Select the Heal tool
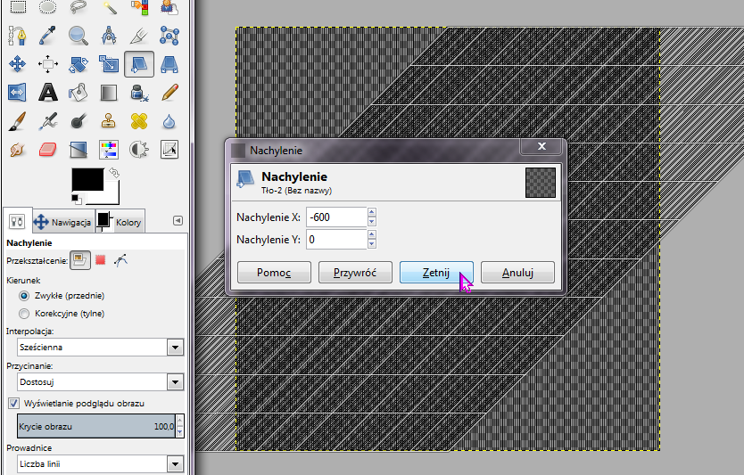 point(139,120)
